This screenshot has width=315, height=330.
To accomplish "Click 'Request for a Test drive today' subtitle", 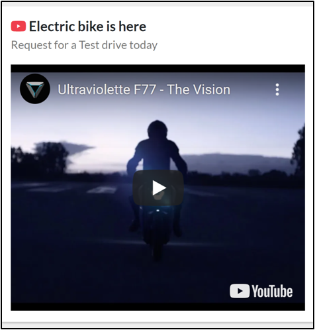I will click(84, 45).
